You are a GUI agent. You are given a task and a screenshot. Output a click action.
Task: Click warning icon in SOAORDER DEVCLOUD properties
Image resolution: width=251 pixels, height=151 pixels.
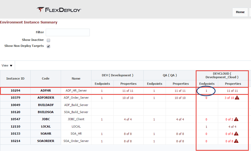pos(236,141)
